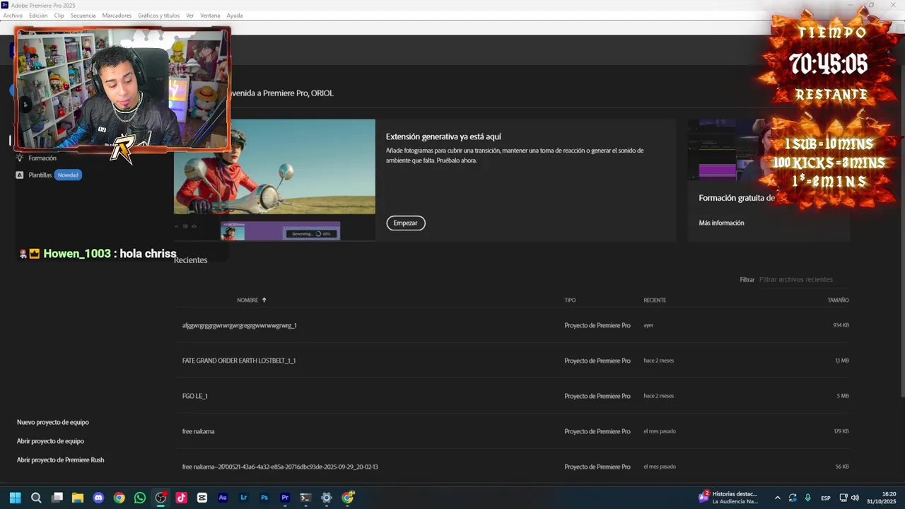Click Nuevo proyecto de equipo
Viewport: 905px width, 509px height.
coord(53,422)
